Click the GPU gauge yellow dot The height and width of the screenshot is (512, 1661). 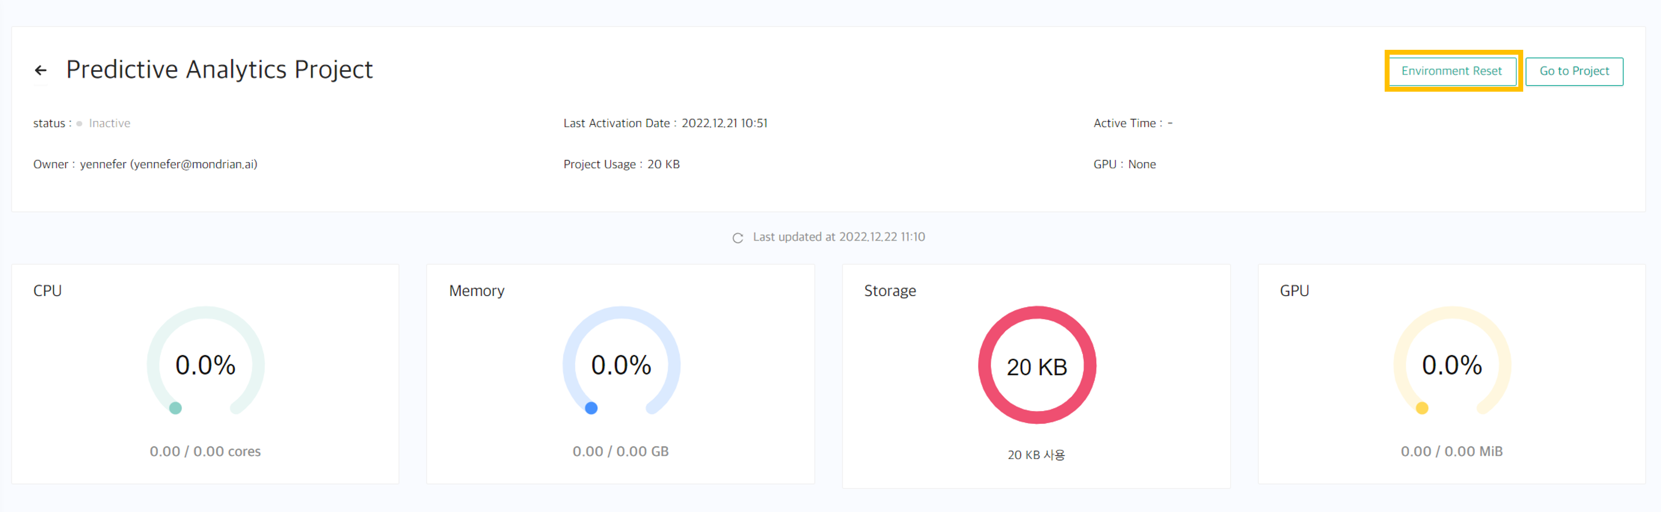1422,408
